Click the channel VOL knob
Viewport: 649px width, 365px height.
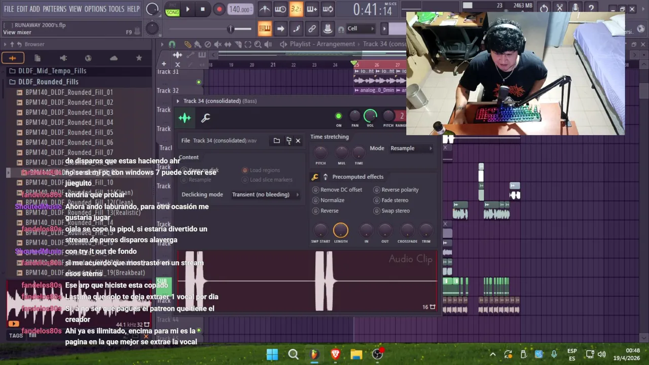coord(371,116)
